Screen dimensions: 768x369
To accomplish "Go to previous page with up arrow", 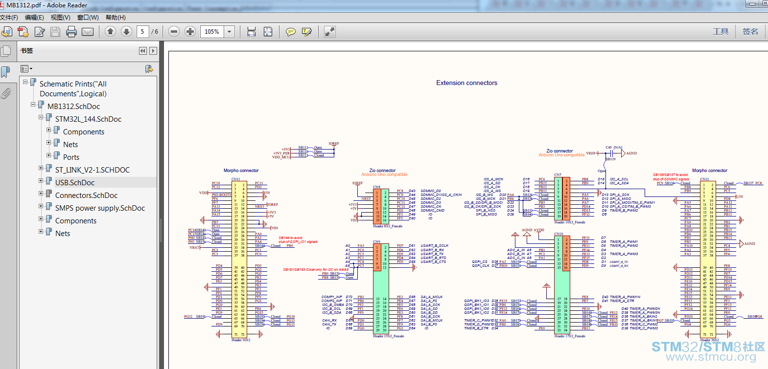I will pos(110,32).
